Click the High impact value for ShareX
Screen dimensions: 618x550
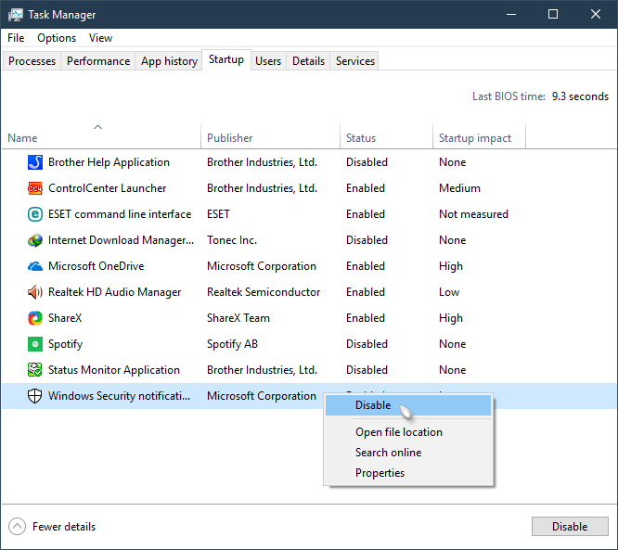coord(451,318)
